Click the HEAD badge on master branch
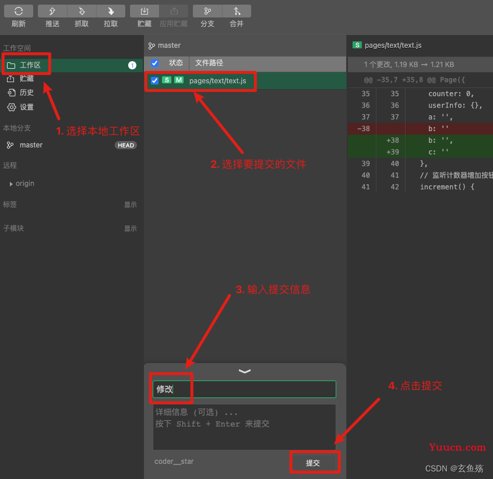This screenshot has width=493, height=479. click(126, 145)
